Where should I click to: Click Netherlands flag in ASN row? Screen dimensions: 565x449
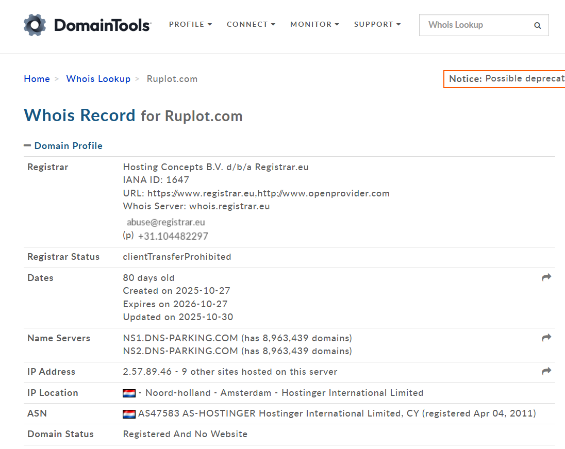129,414
